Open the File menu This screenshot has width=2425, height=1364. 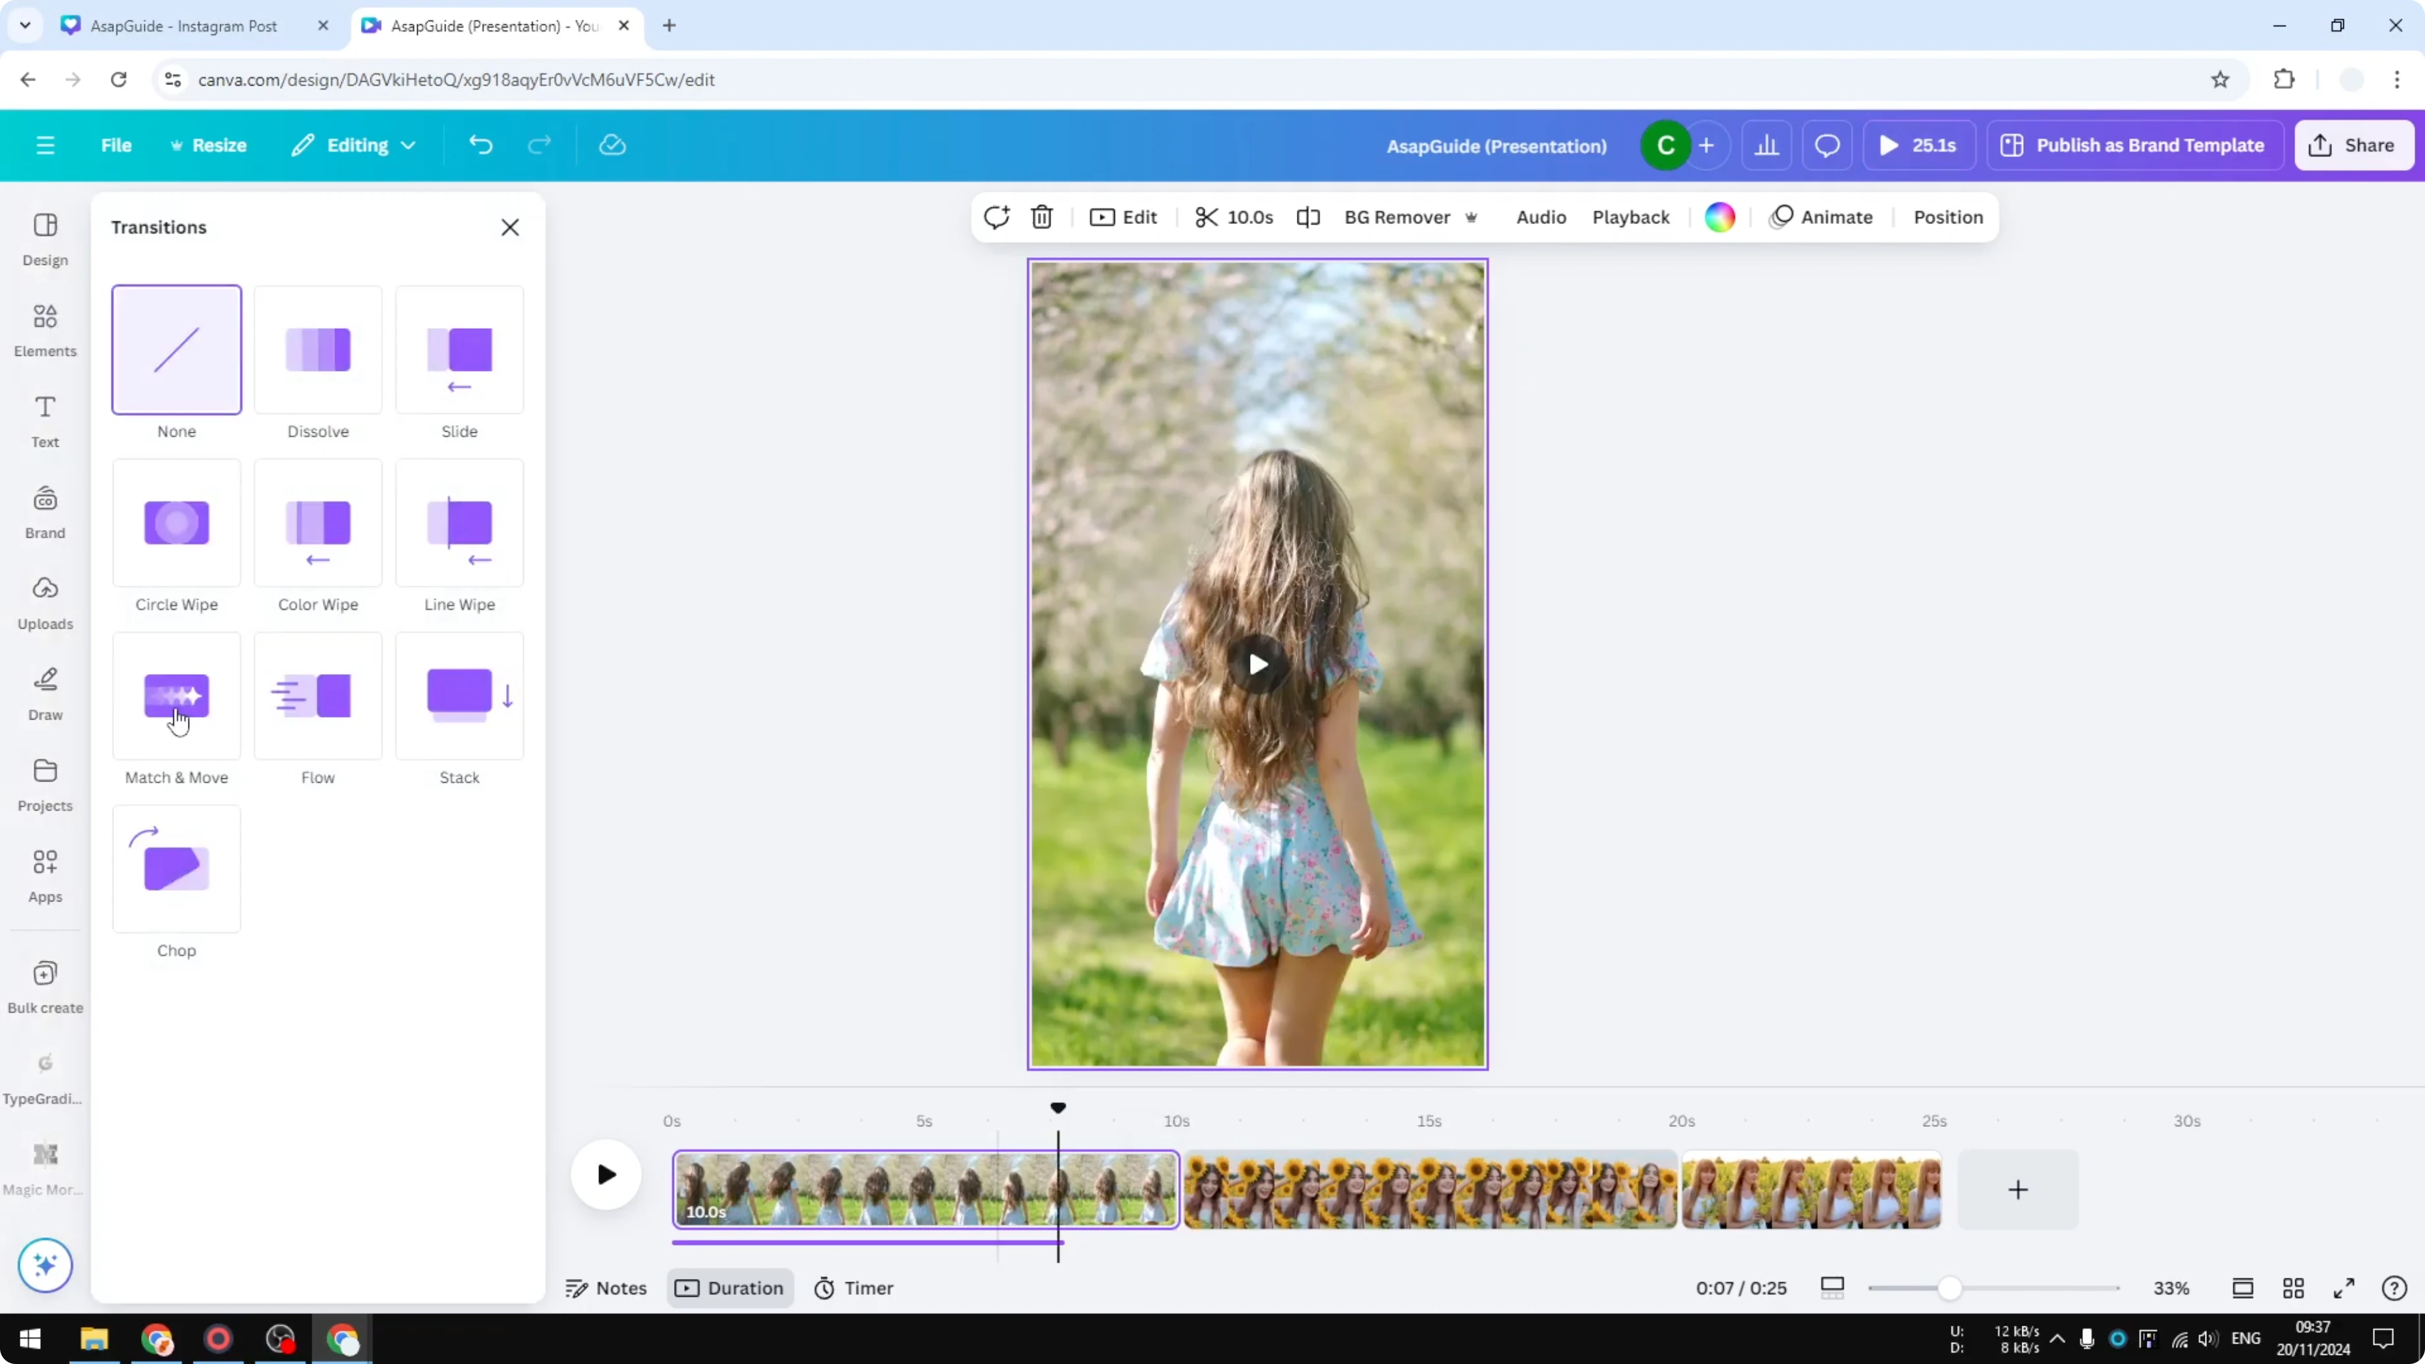(x=117, y=145)
